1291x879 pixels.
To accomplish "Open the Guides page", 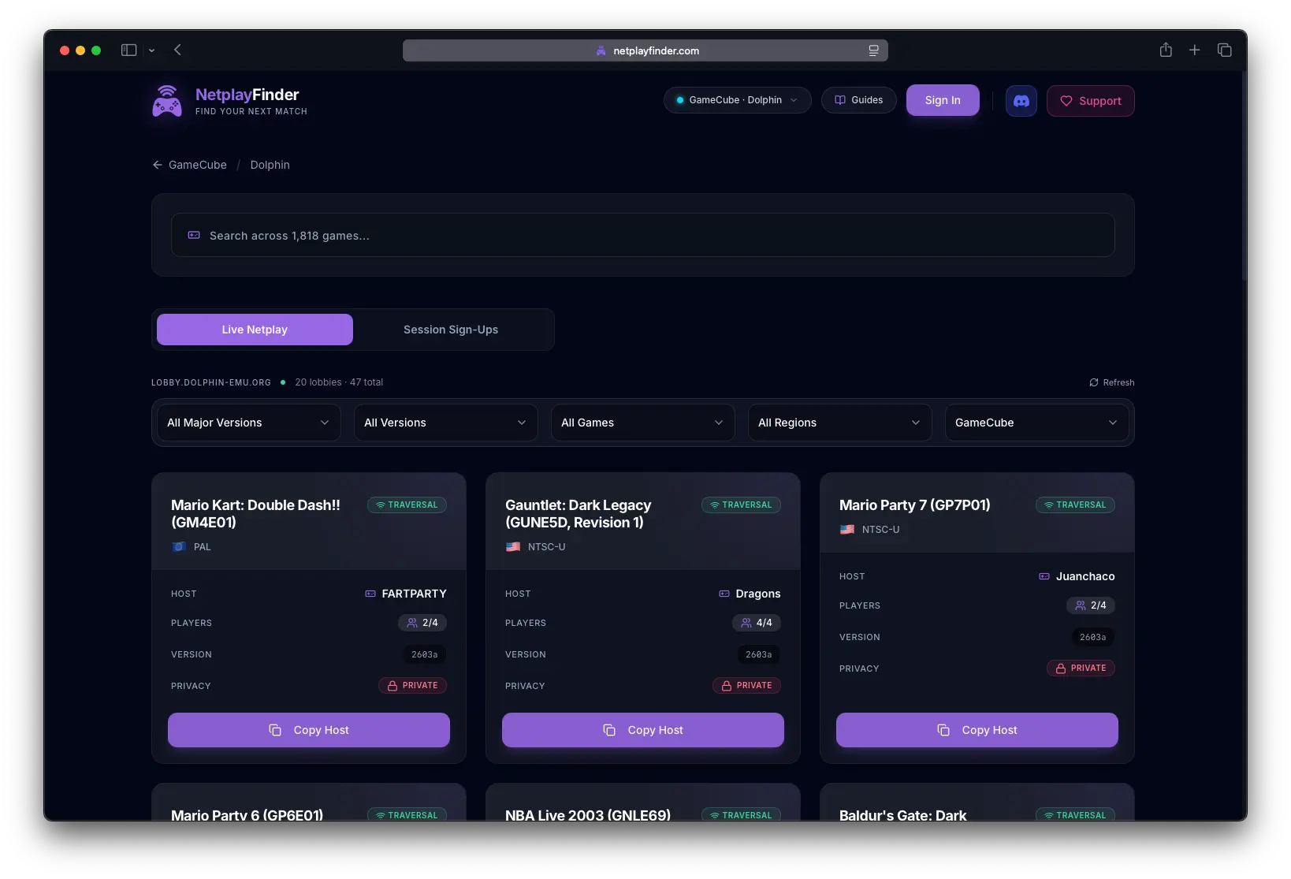I will tap(858, 100).
